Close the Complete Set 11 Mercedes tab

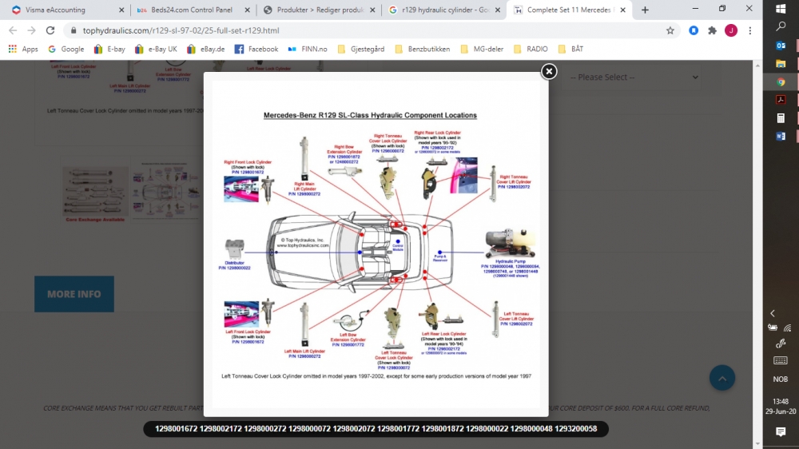[622, 10]
